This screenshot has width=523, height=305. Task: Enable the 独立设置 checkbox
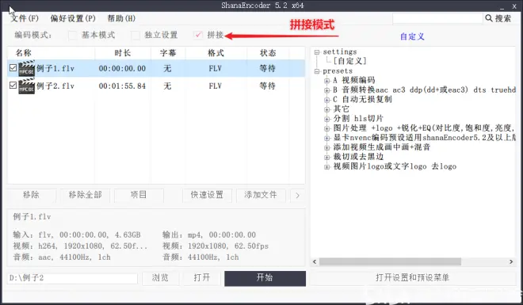click(135, 35)
